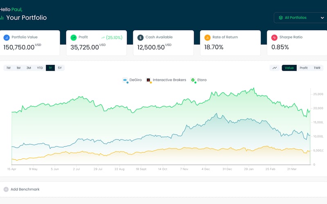This screenshot has height=204, width=327.
Task: Click the Add Benchmark button
Action: pyautogui.click(x=22, y=189)
